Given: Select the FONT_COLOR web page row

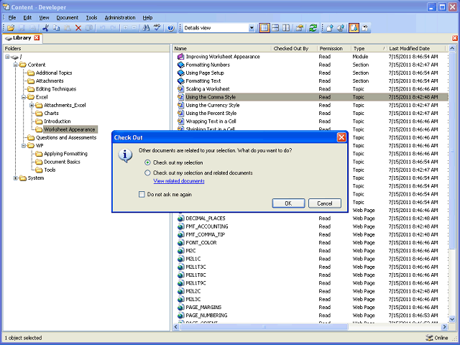Looking at the screenshot, I should coord(311,243).
